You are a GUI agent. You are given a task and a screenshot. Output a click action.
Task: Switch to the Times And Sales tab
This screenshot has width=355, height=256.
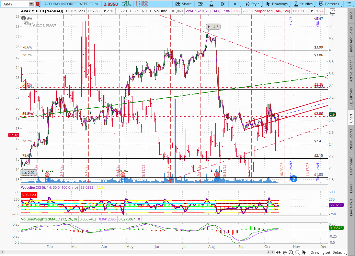(x=351, y=40)
